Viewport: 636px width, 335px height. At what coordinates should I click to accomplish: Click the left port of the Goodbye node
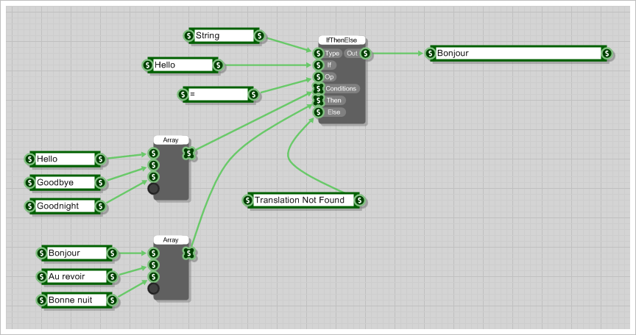pyautogui.click(x=30, y=182)
